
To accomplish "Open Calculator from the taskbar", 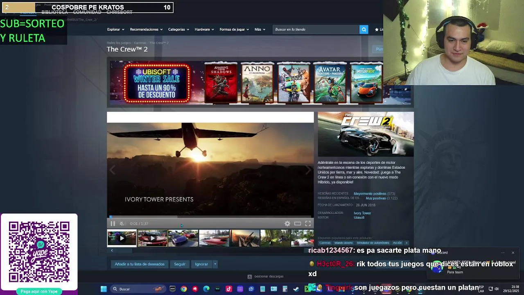I will 285,289.
